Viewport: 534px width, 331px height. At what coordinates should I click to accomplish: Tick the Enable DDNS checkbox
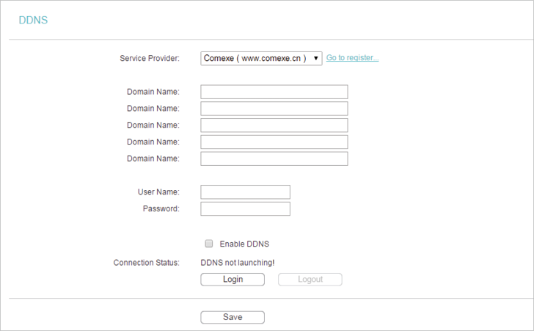209,244
